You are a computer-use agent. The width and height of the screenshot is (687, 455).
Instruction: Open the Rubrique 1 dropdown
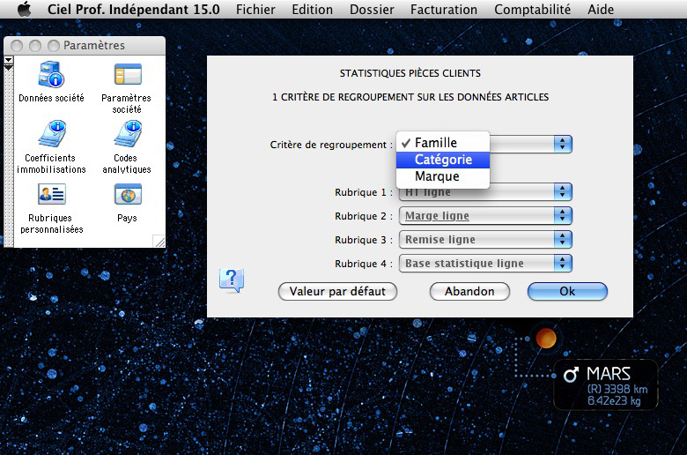click(485, 191)
